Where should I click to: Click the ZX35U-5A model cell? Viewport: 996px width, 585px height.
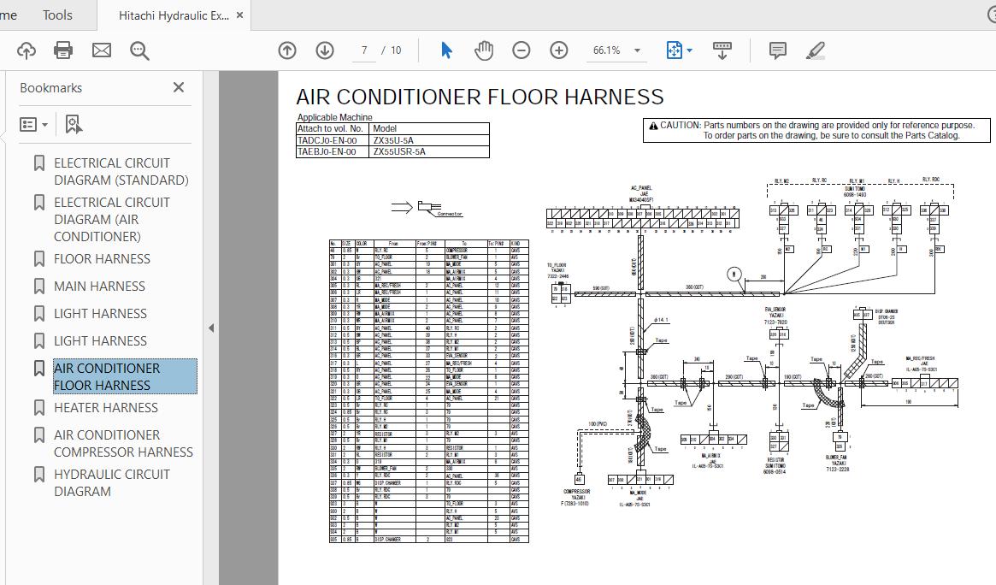pyautogui.click(x=429, y=140)
